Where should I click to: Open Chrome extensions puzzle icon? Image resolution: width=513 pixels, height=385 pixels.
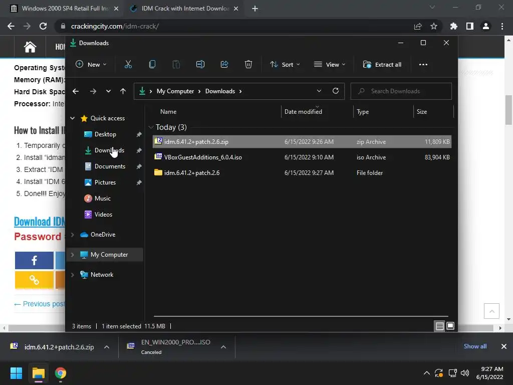coord(453,26)
